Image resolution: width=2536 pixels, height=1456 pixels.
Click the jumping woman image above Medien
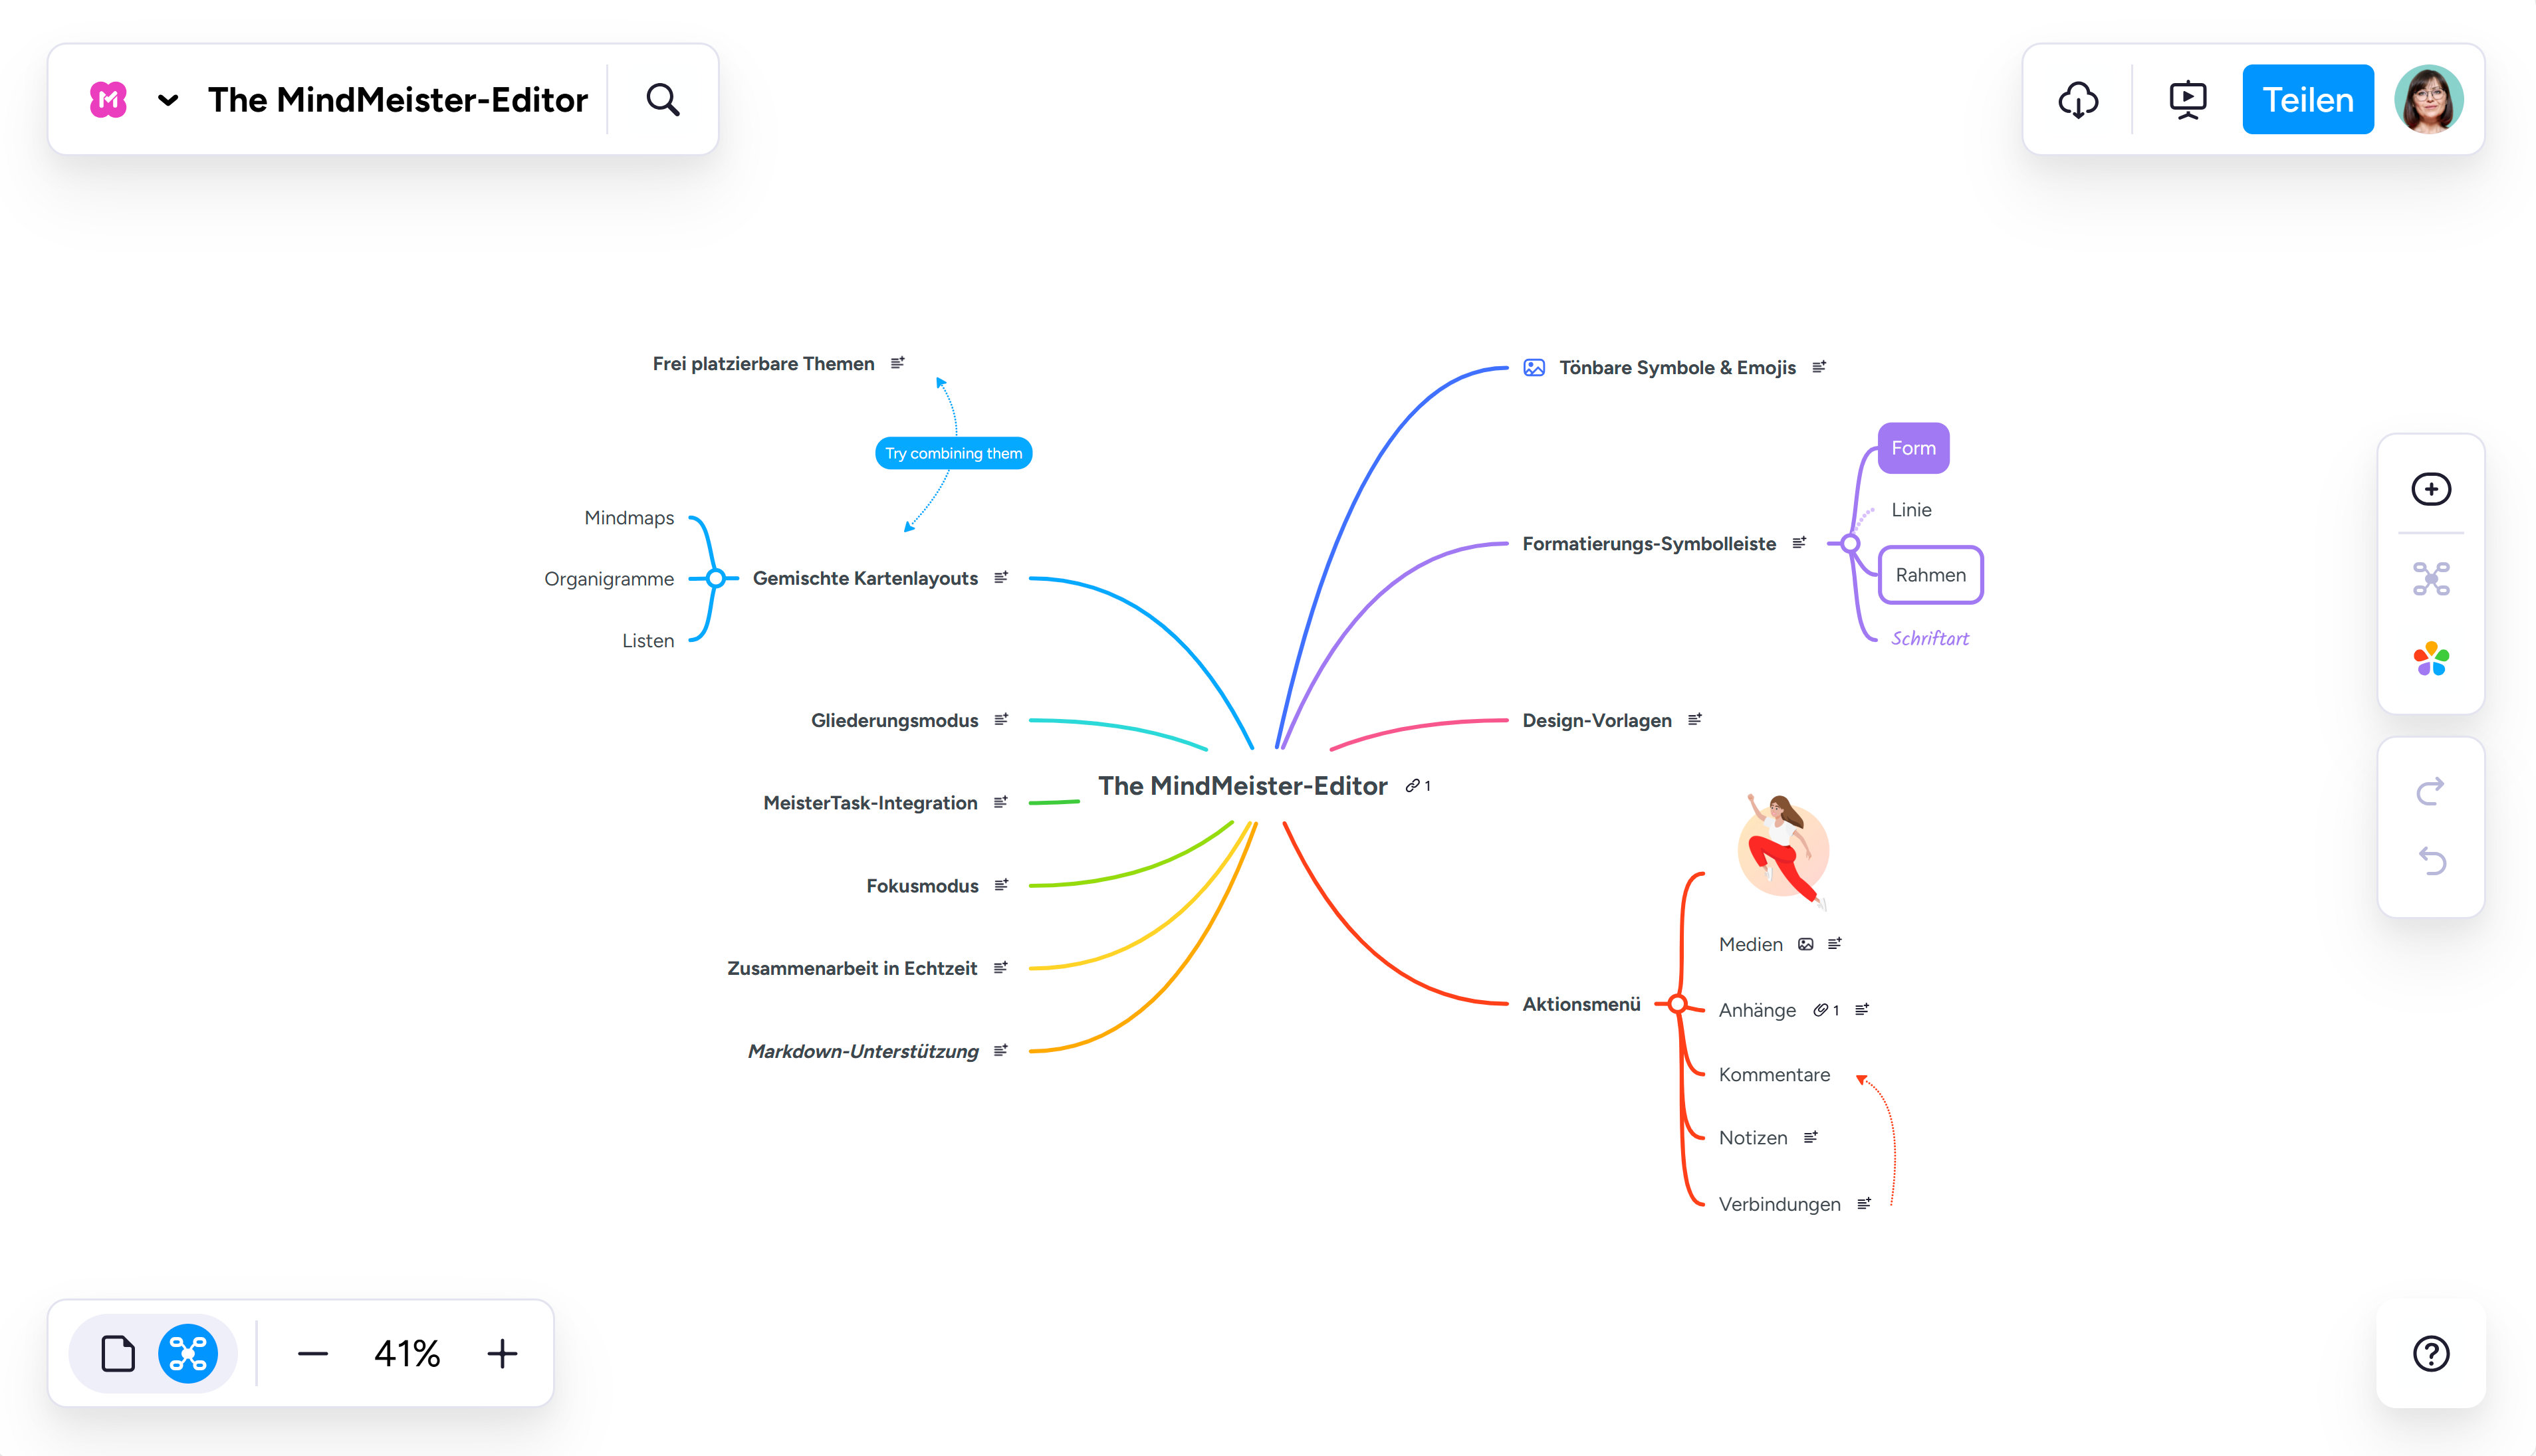1785,851
